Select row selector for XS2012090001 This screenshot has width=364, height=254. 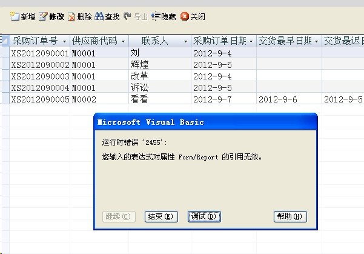pyautogui.click(x=5, y=53)
